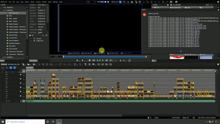Screen dimensions: 220x124
Task: Click OK in the error dialog
Action: (181, 51)
